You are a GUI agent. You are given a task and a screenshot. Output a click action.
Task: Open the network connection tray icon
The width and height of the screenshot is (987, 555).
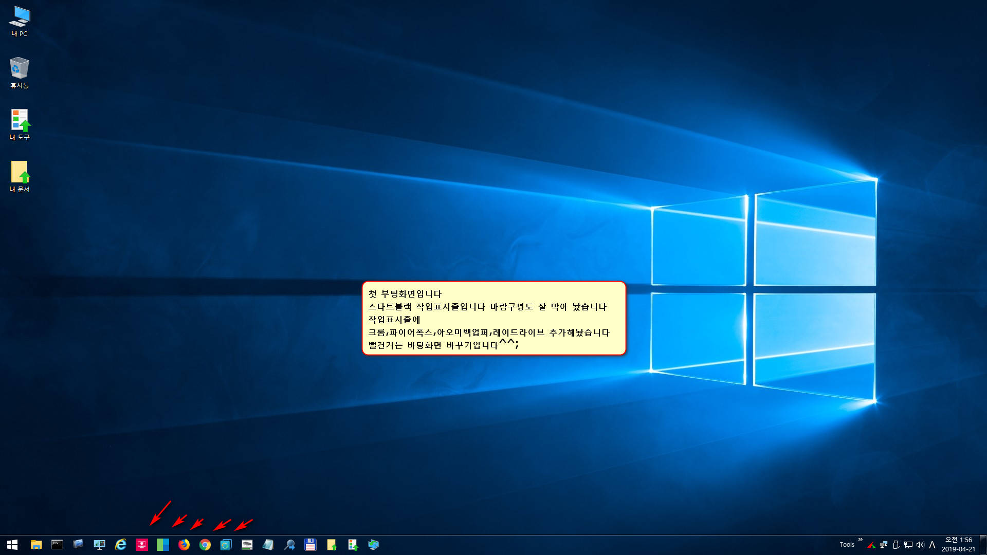coord(908,545)
